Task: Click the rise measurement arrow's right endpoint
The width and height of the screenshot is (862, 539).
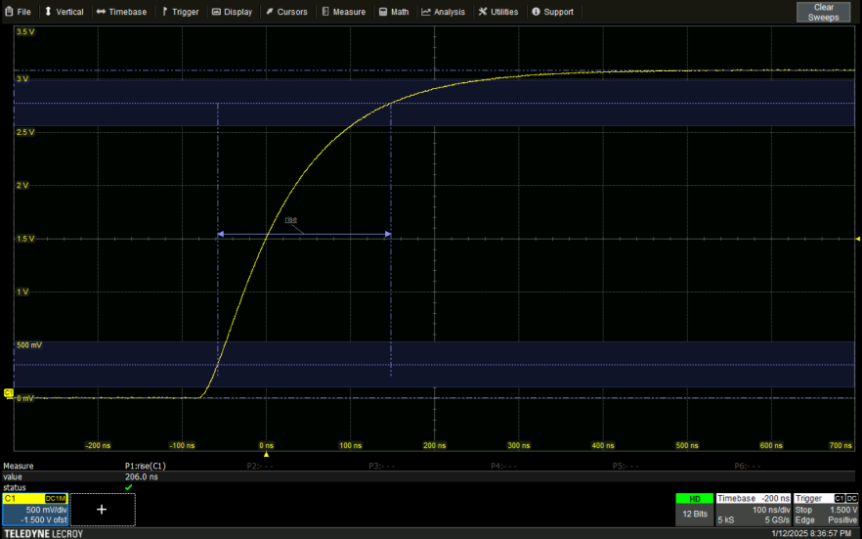Action: pos(388,235)
